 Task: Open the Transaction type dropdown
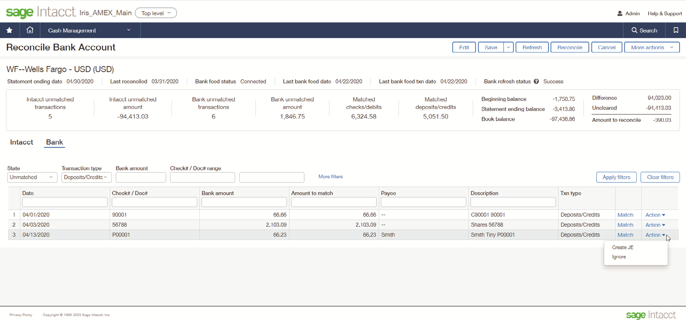point(86,177)
